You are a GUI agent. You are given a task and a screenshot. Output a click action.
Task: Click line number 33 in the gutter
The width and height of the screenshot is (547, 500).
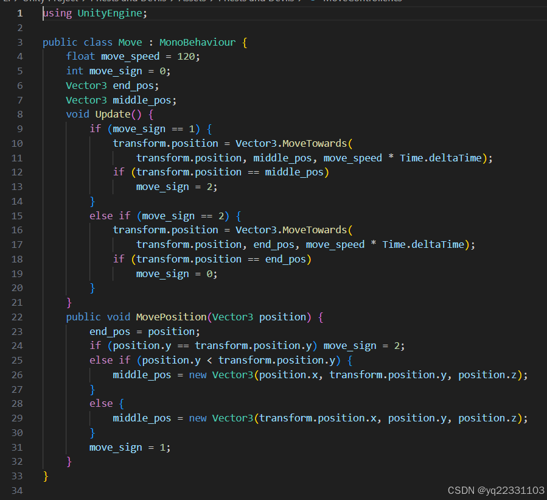click(x=17, y=476)
